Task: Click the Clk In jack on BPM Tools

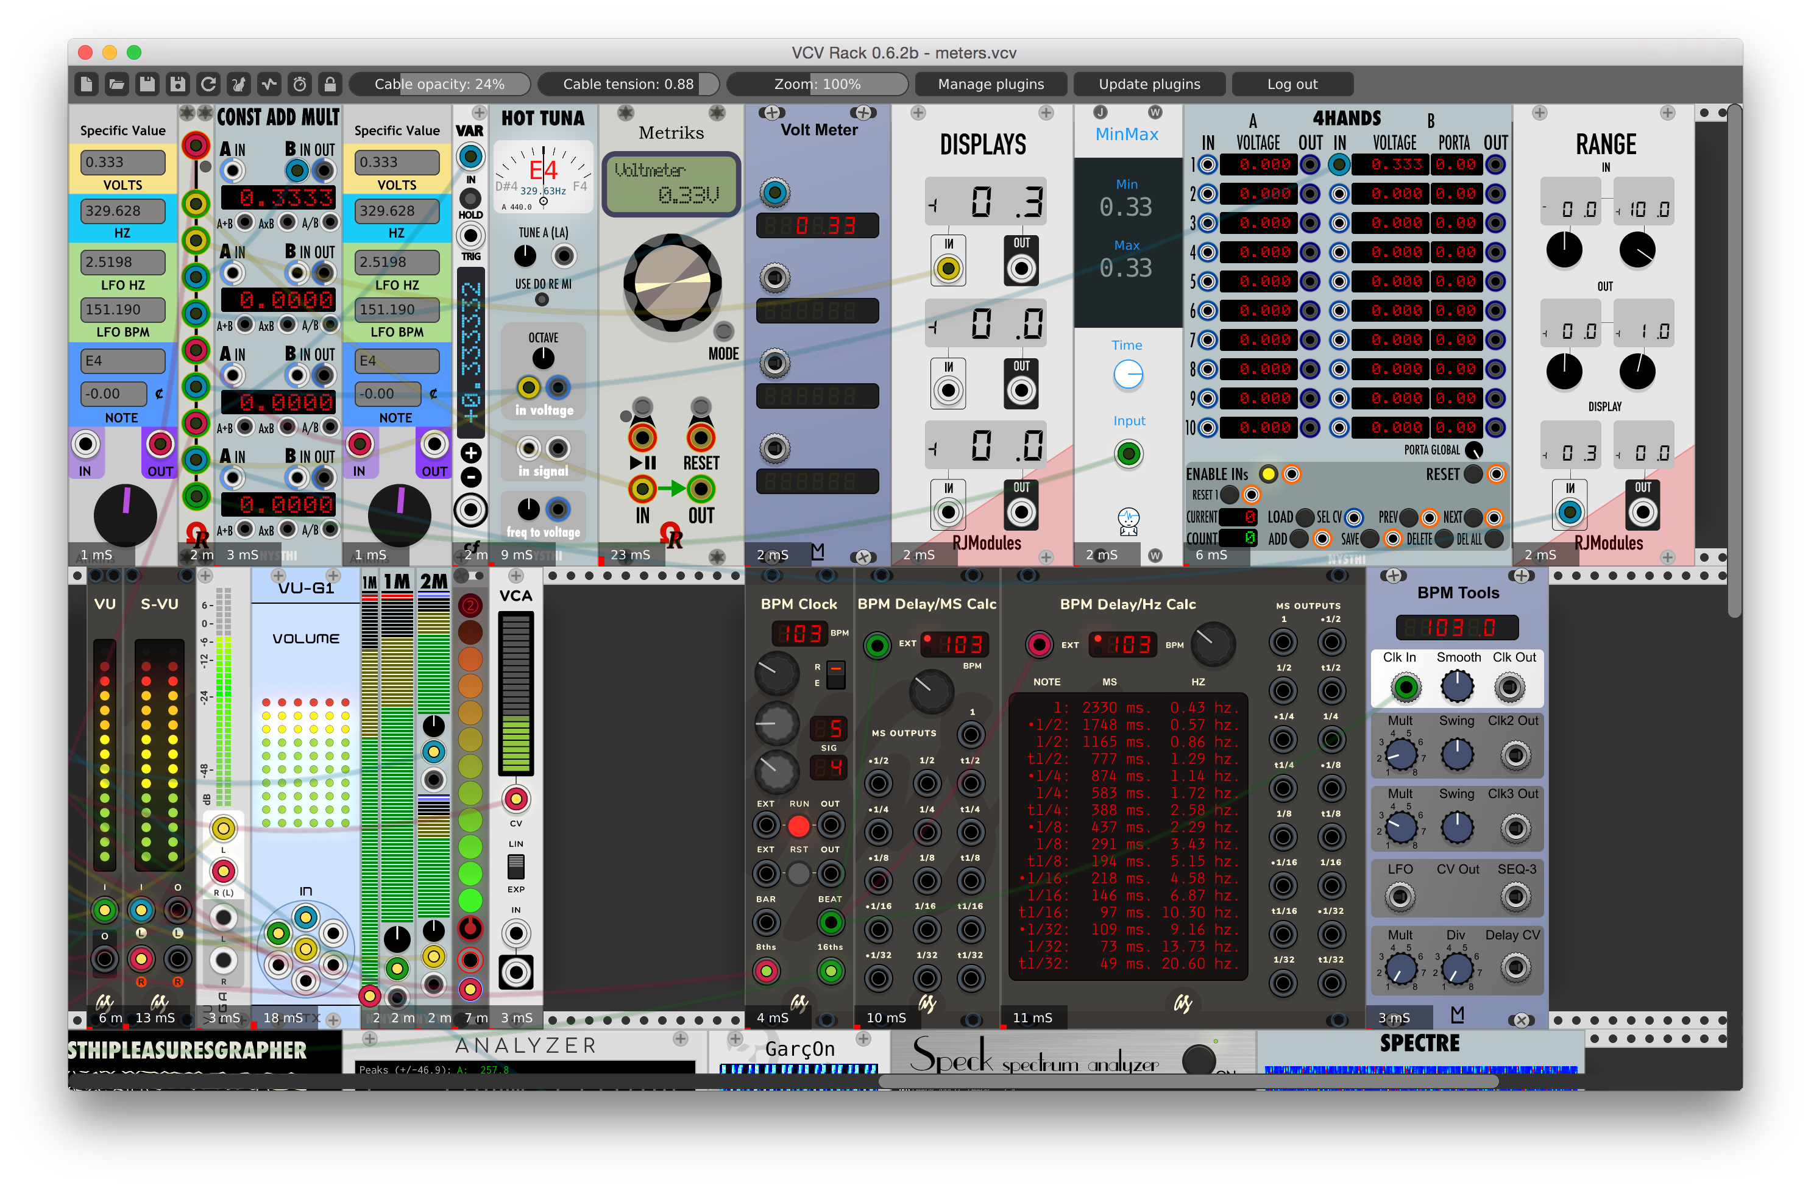Action: pos(1405,687)
